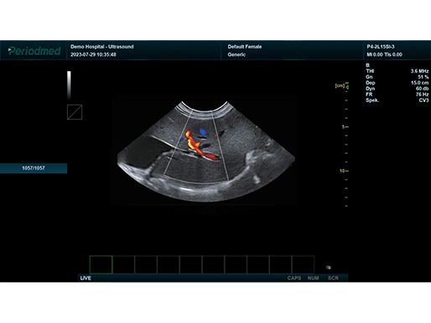Screen dimensions: 431x323
Task: Click the LIVE status indicator
Action: pyautogui.click(x=86, y=278)
